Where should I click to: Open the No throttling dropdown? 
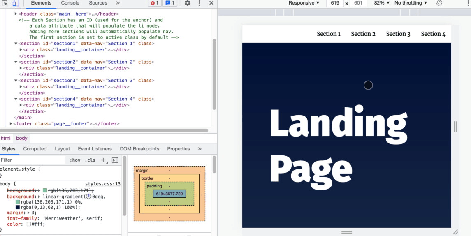(411, 3)
